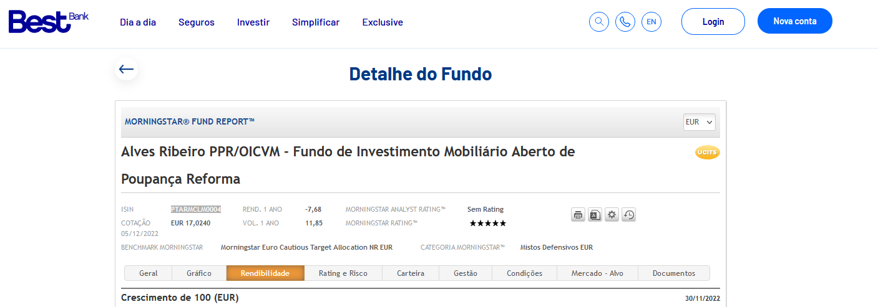This screenshot has height=307, width=878.
Task: Click the highlighted ISIN code PTARMCLM0004
Action: click(x=196, y=209)
